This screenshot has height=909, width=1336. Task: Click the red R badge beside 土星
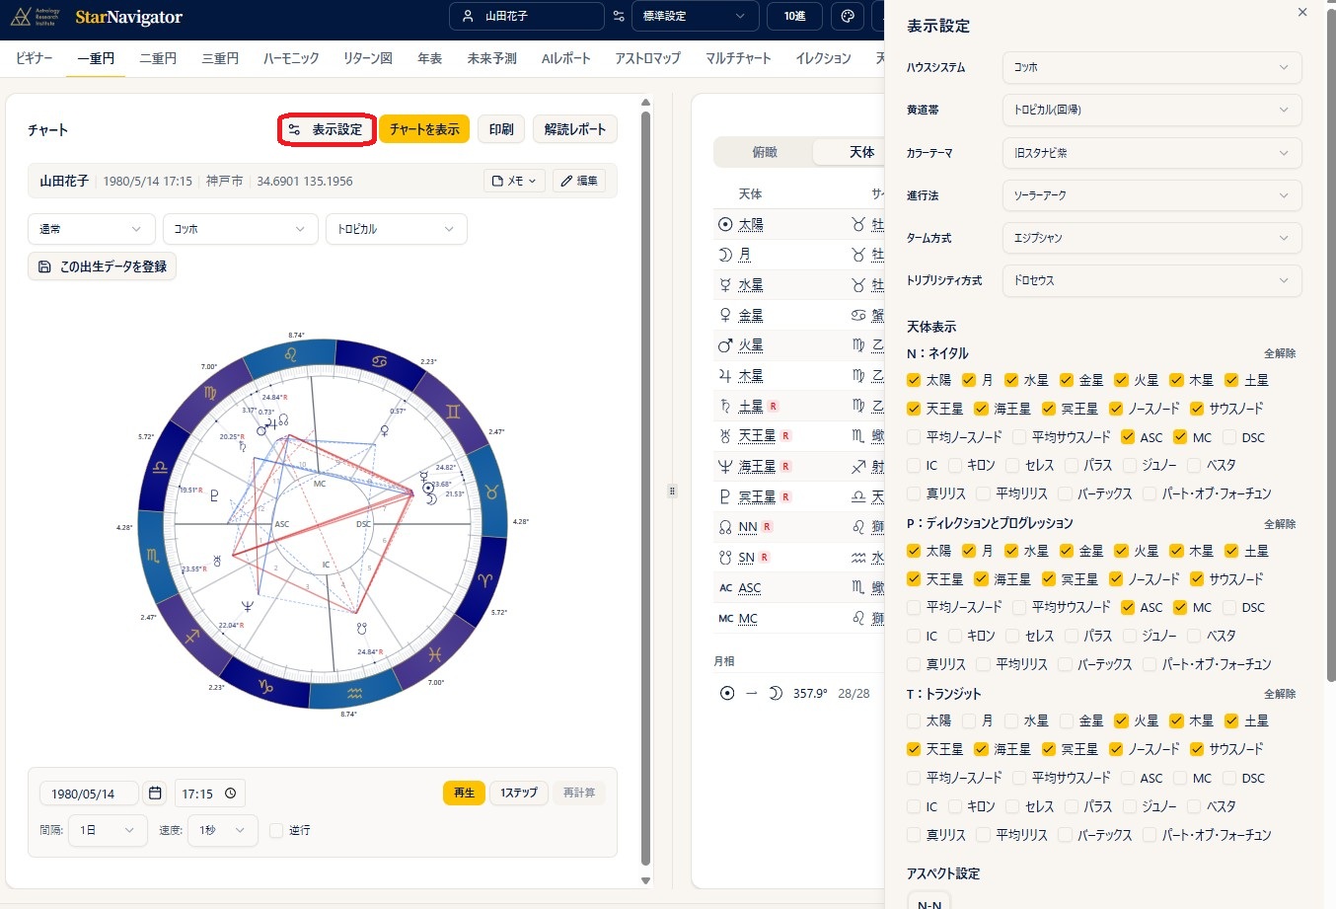pyautogui.click(x=774, y=406)
